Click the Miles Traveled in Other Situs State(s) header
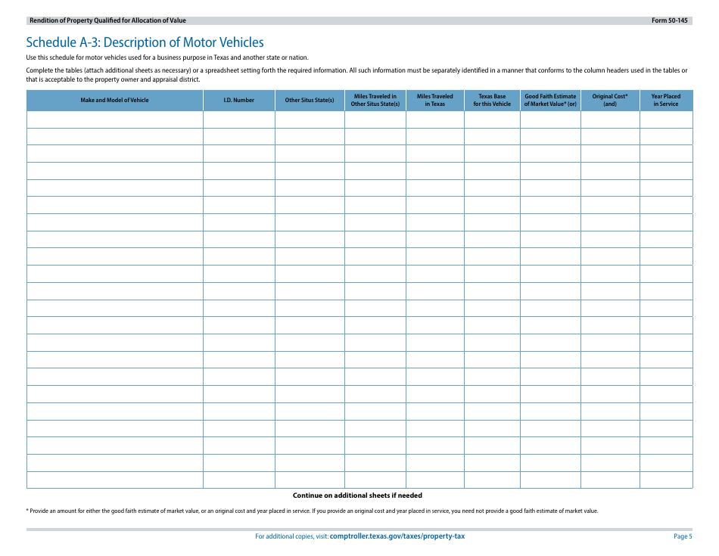 pos(375,100)
